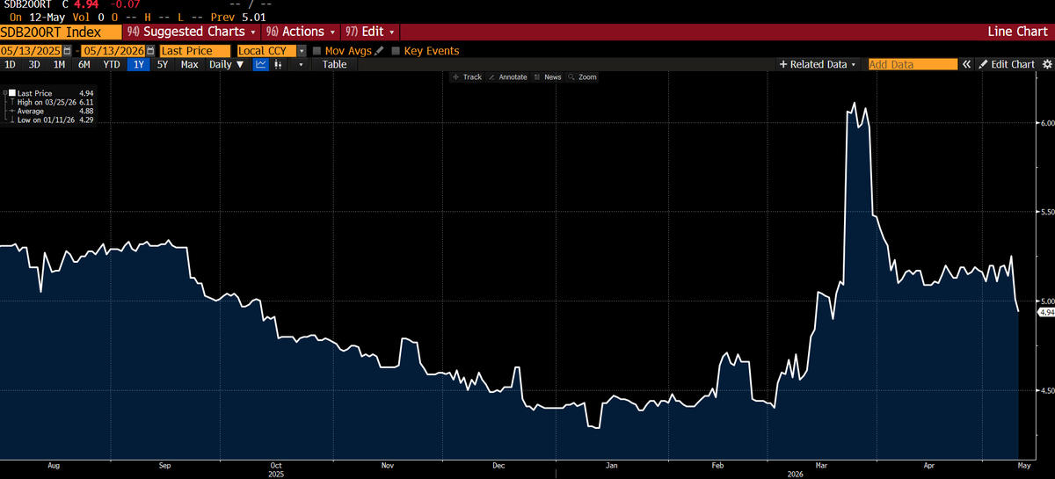Screen dimensions: 1055x479
Task: Click the 4.94 last value axis label
Action: (1046, 312)
